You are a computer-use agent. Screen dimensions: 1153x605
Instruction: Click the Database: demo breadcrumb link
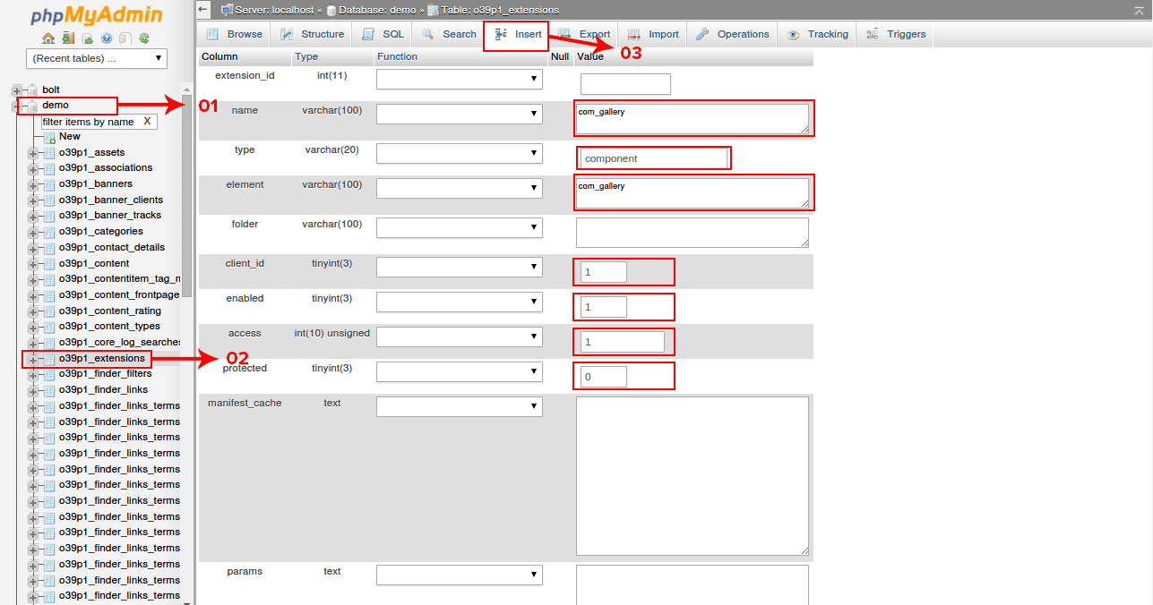point(377,10)
